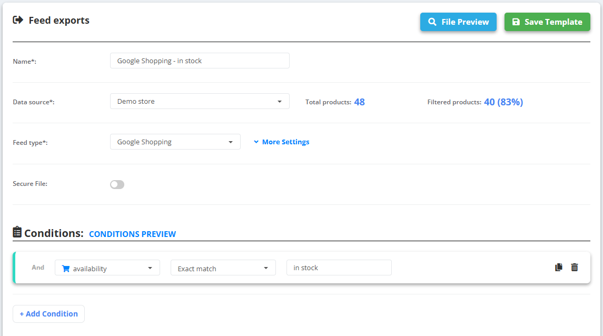Open the Exact match operator dropdown
Viewport: 603px width, 336px height.
point(223,268)
